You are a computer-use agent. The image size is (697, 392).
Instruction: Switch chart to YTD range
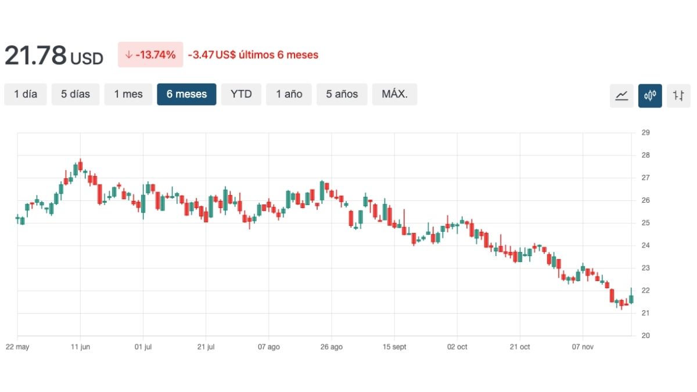(x=241, y=94)
